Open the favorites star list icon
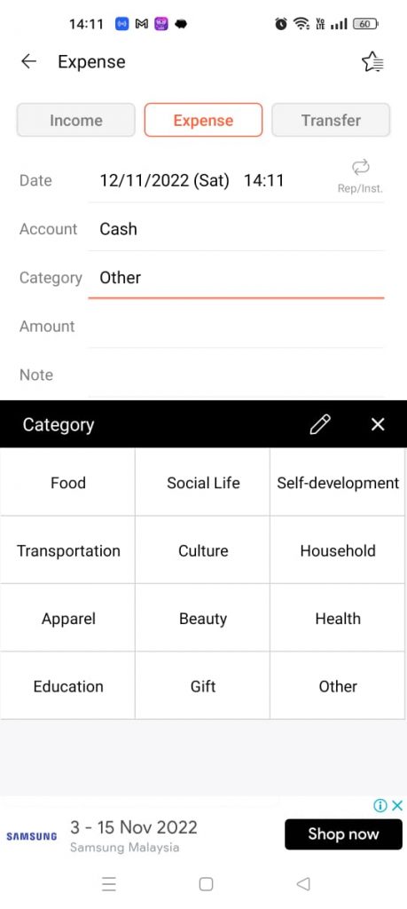407x909 pixels. pyautogui.click(x=372, y=61)
